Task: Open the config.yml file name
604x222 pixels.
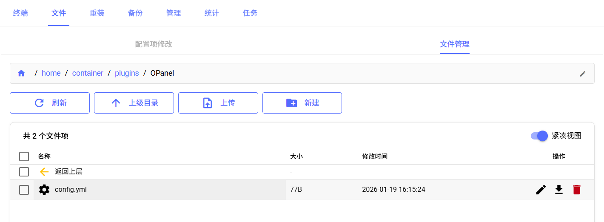Action: pos(71,190)
